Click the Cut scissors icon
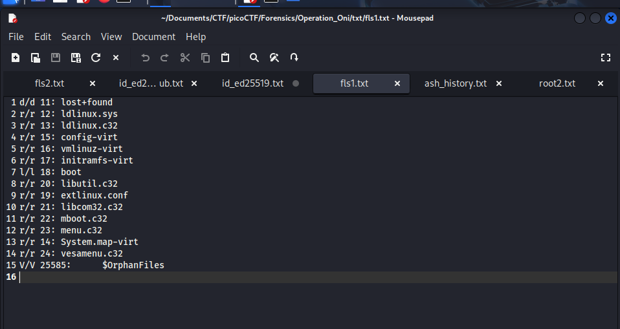Screen dimensions: 620x329 click(185, 58)
